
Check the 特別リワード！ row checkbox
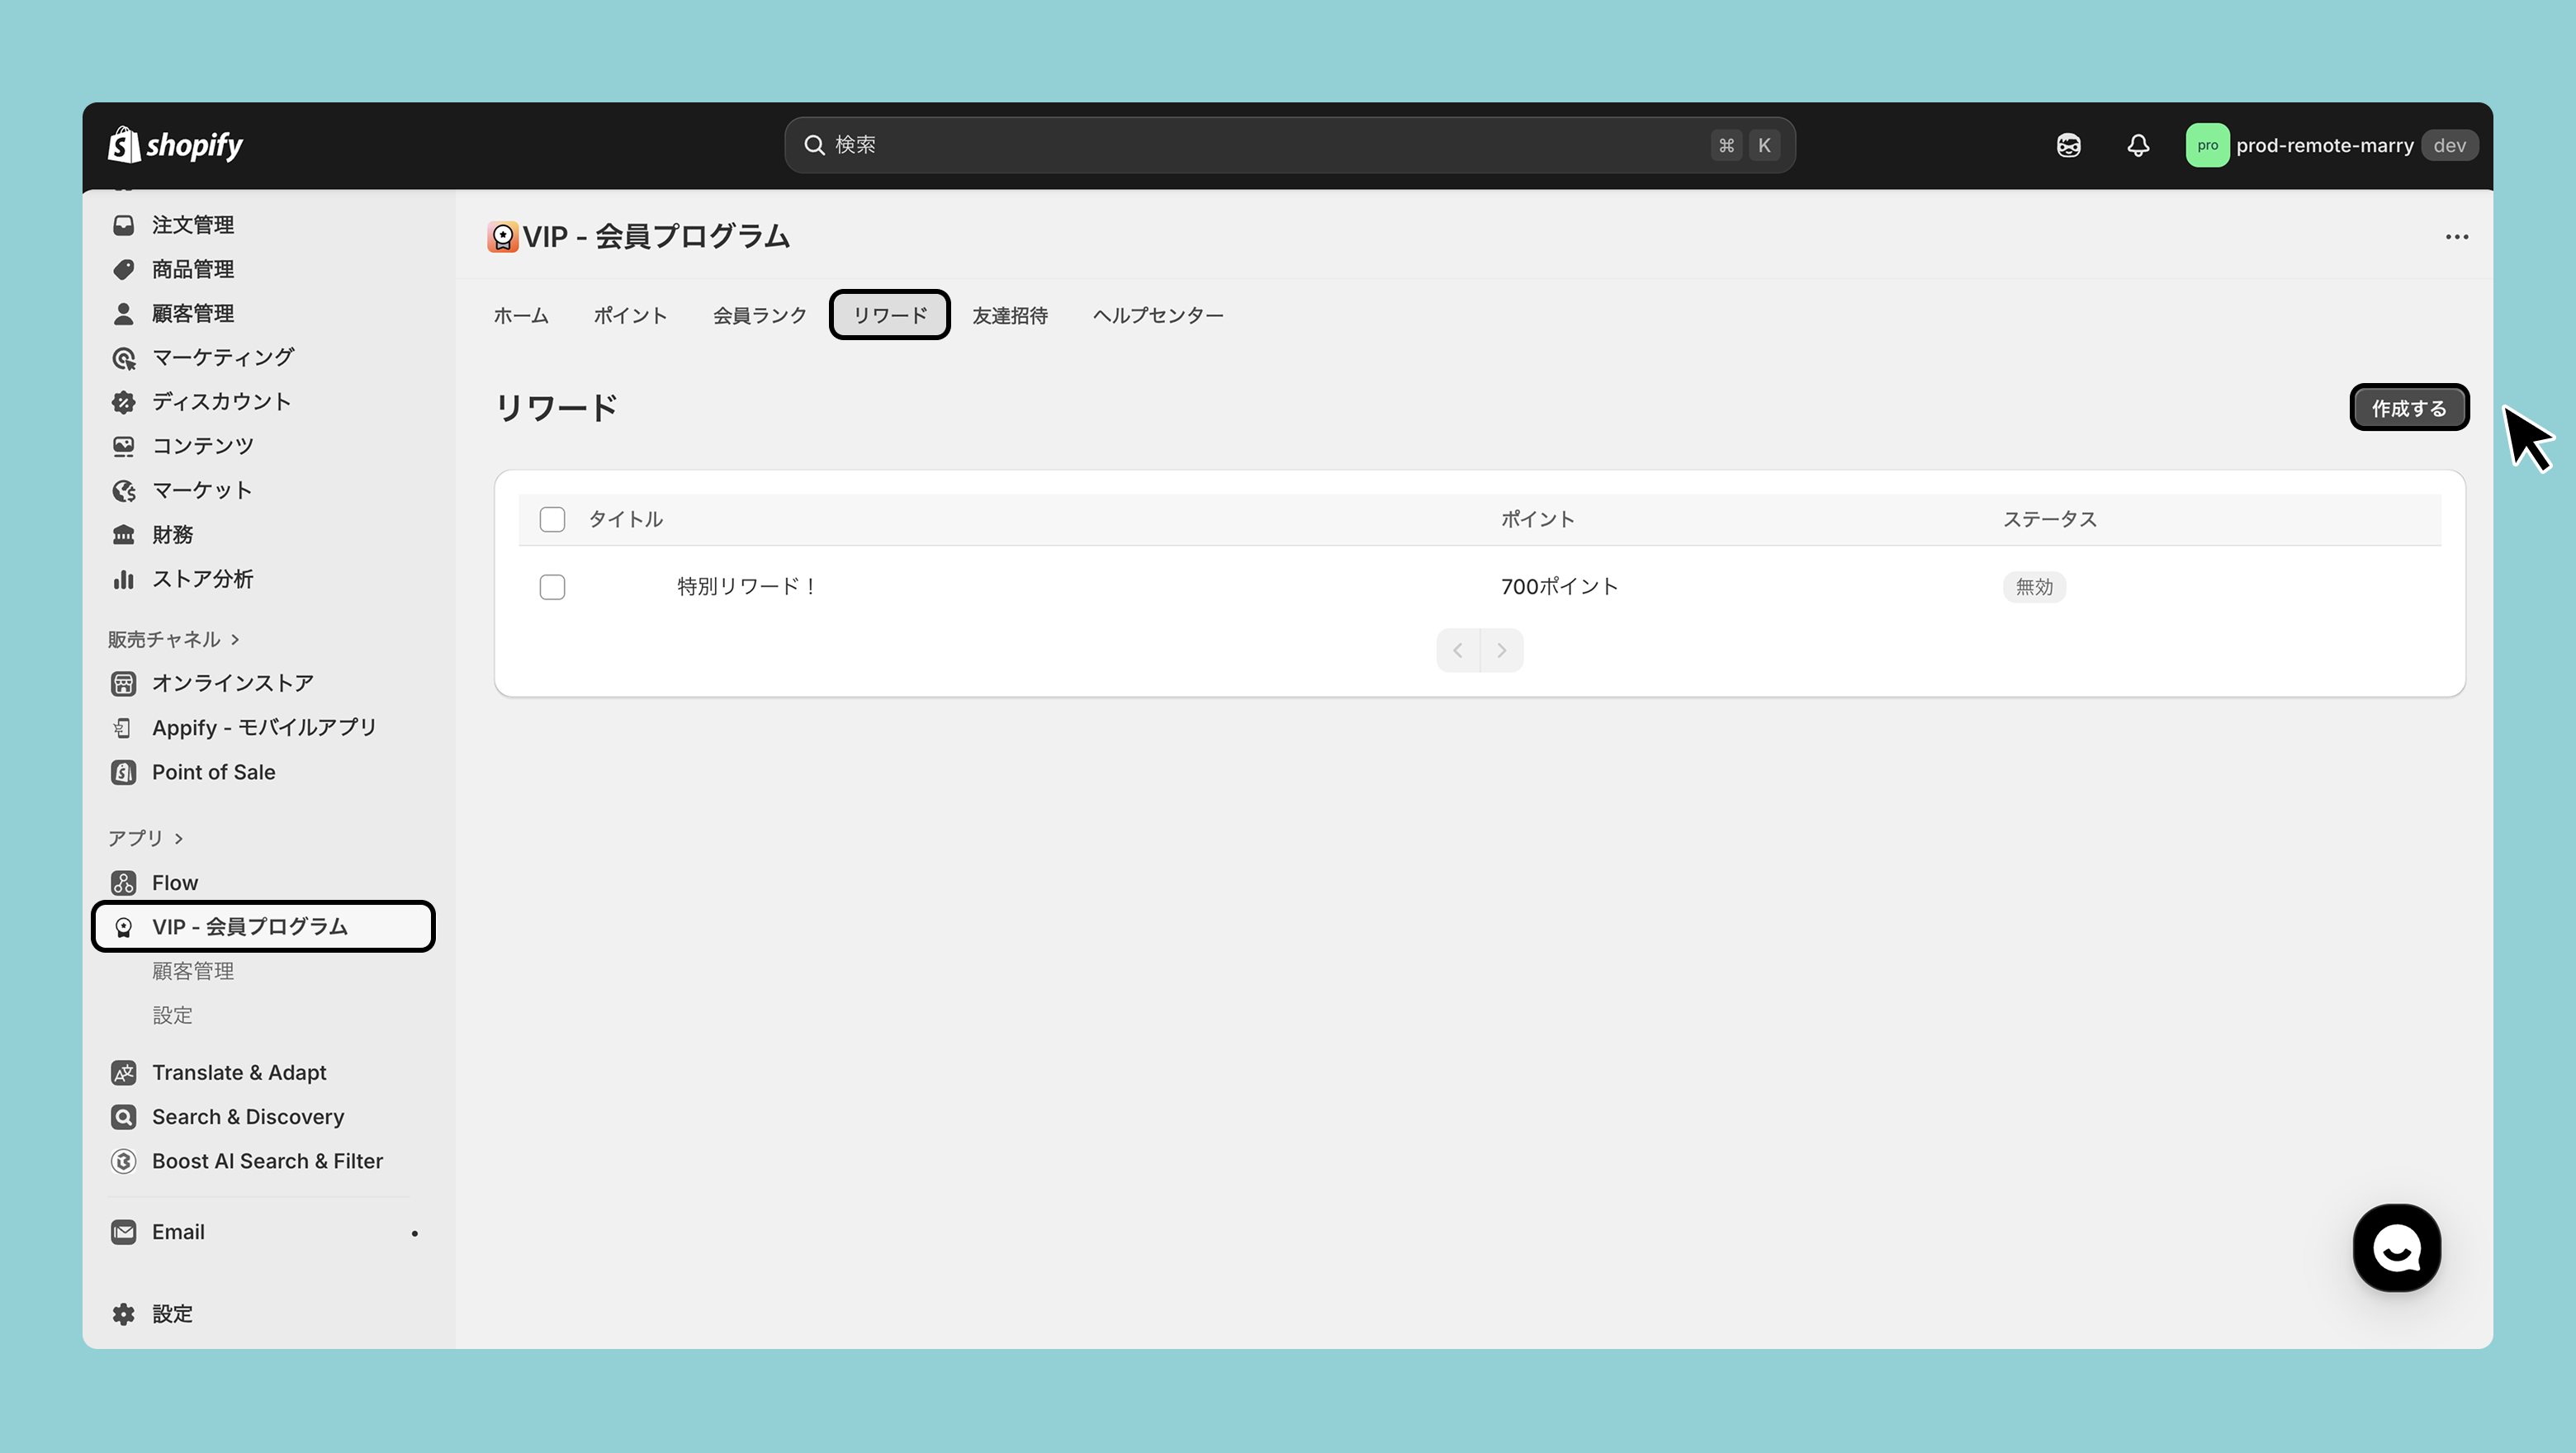[x=552, y=587]
